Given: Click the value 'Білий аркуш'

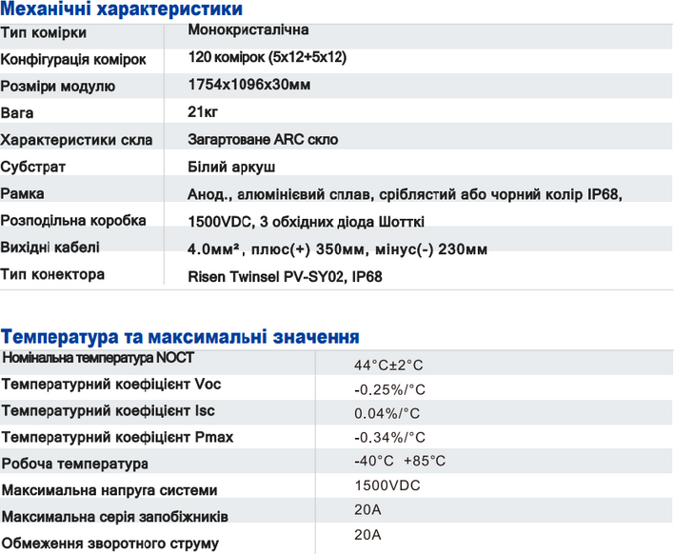Looking at the screenshot, I should [231, 167].
